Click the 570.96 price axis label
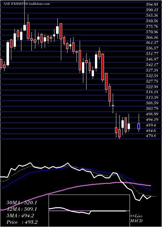The image size is (162, 227). pyautogui.click(x=152, y=32)
